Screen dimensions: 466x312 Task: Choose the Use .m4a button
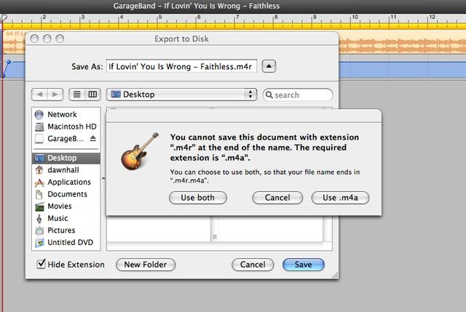340,198
